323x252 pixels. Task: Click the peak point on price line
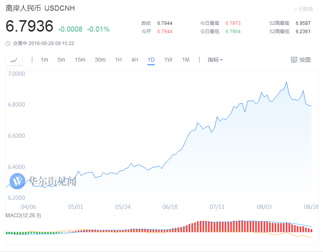pos(287,82)
